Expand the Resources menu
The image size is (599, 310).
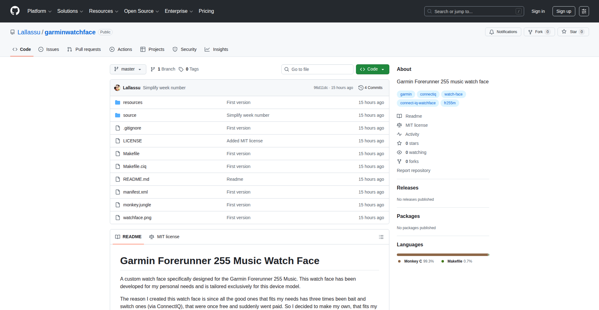pyautogui.click(x=104, y=11)
